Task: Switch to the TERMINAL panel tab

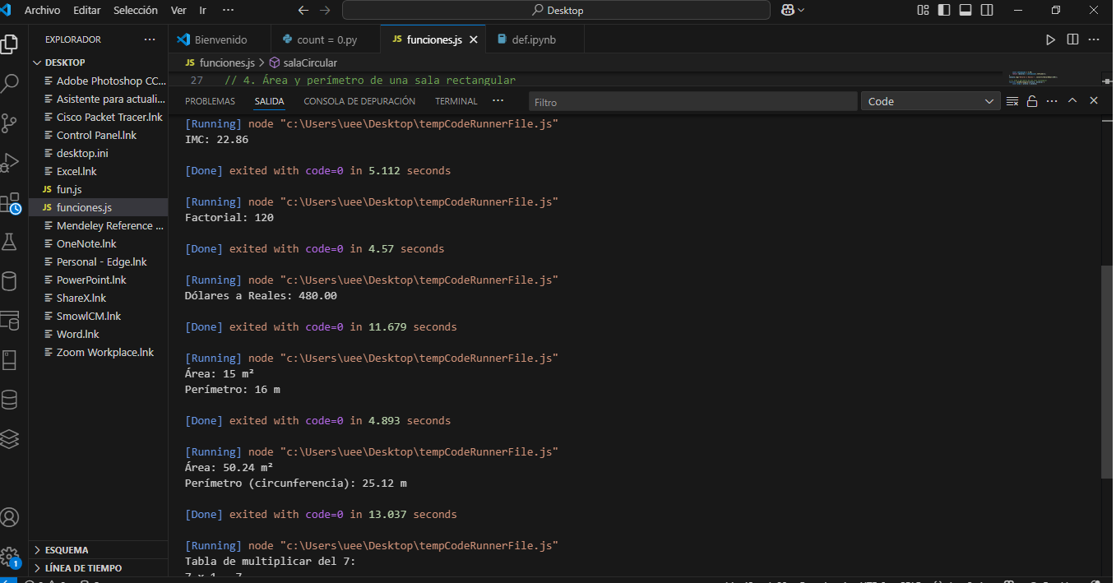Action: pos(456,101)
